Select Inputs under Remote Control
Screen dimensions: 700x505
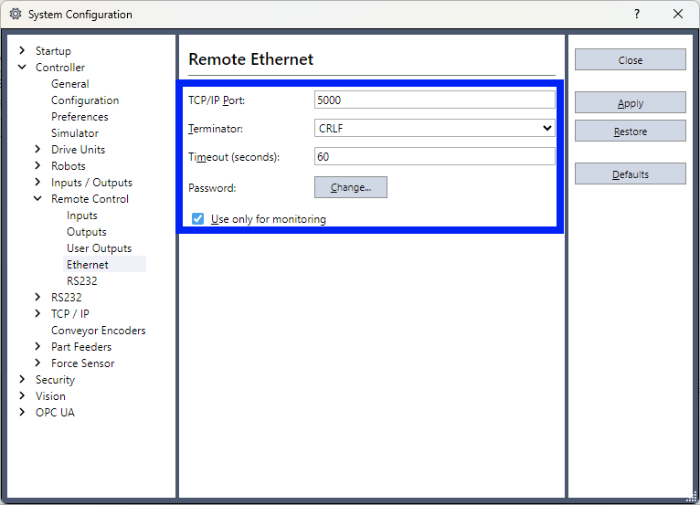pyautogui.click(x=82, y=216)
